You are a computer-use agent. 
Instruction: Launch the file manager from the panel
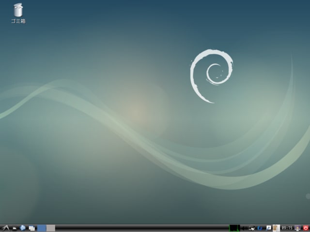click(x=15, y=229)
